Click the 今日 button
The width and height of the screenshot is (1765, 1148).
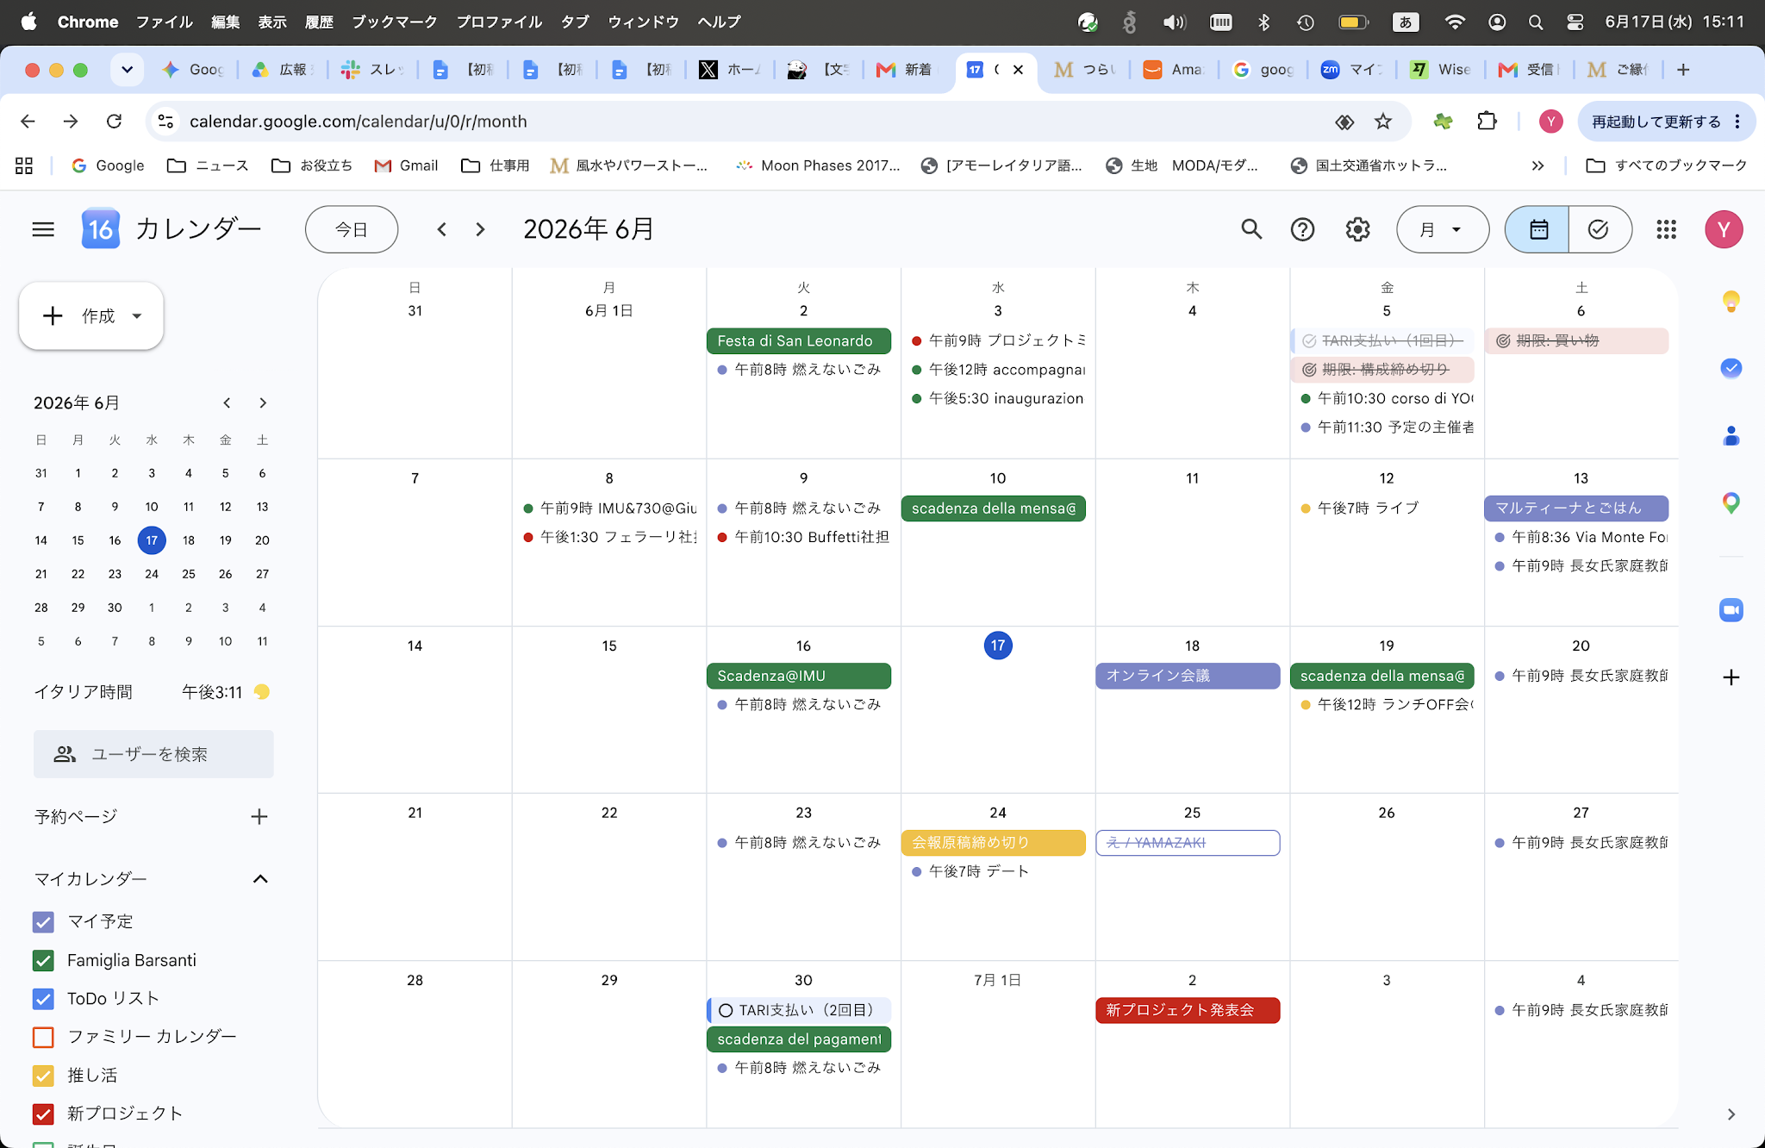coord(352,229)
